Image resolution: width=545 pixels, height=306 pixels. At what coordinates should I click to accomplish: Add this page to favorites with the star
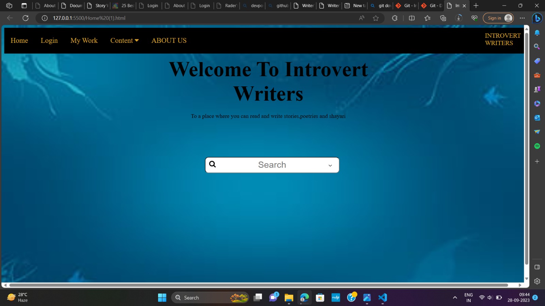[376, 18]
